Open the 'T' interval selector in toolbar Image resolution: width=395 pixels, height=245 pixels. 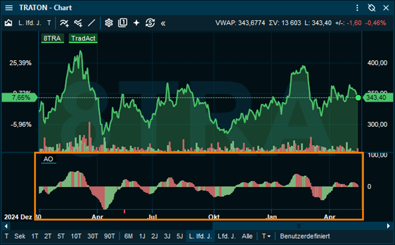(x=49, y=23)
